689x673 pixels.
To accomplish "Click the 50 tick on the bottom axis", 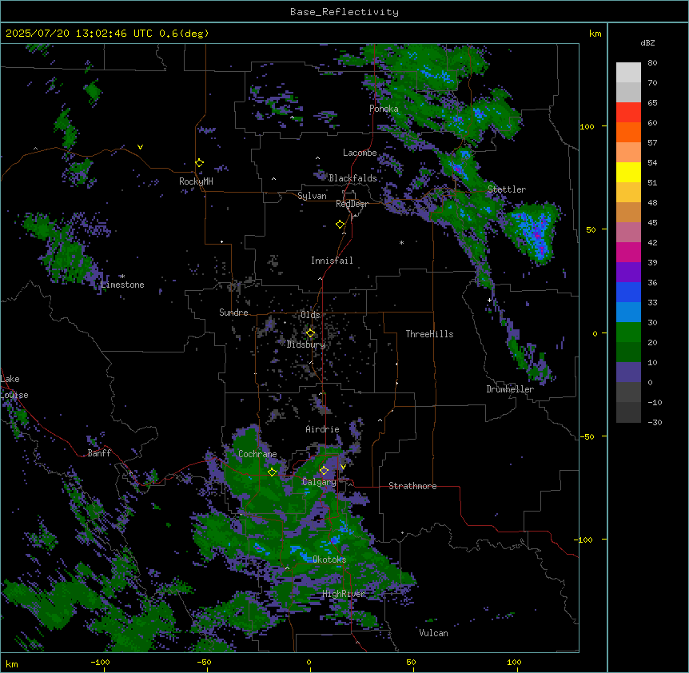I will (x=411, y=662).
